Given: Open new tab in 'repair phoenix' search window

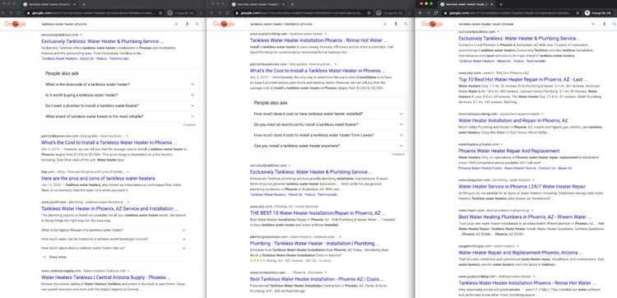Looking at the screenshot, I should click(x=501, y=4).
